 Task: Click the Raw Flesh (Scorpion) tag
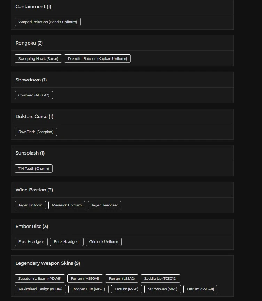[36, 132]
